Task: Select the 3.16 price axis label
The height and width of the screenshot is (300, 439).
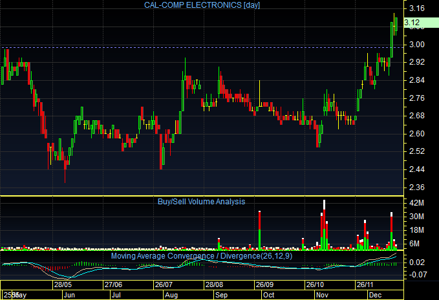Action: coord(417,8)
